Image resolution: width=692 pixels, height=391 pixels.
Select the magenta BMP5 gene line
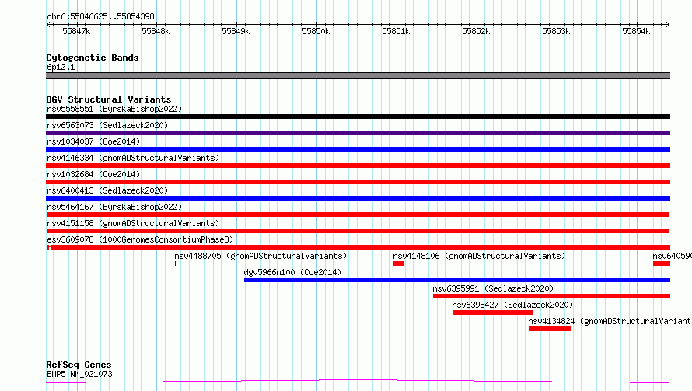pyautogui.click(x=358, y=382)
